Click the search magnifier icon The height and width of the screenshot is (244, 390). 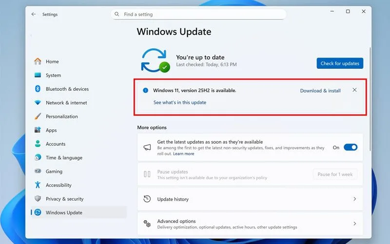117,14
